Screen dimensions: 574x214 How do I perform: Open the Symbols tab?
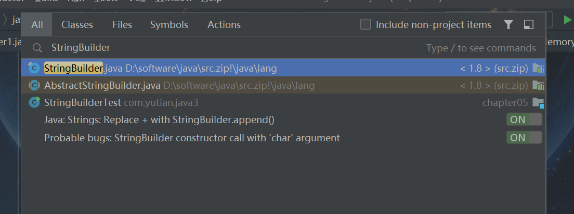click(x=169, y=24)
